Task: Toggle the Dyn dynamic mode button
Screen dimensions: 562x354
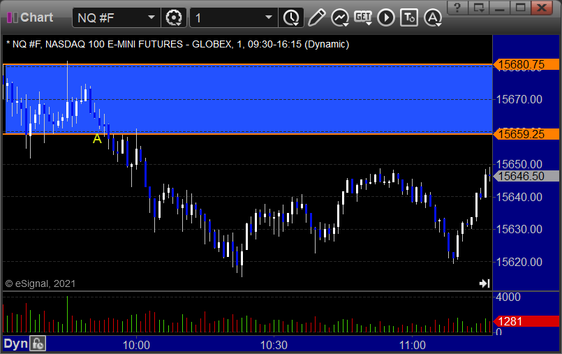Action: [16, 344]
